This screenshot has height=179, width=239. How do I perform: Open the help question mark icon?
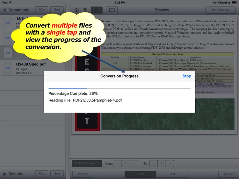85,10
